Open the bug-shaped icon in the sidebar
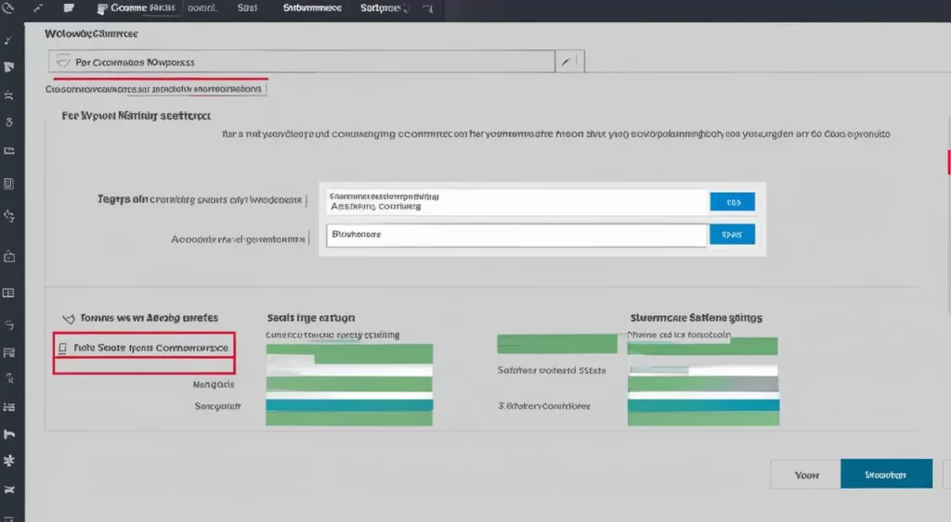Viewport: 951px width, 522px height. click(8, 95)
